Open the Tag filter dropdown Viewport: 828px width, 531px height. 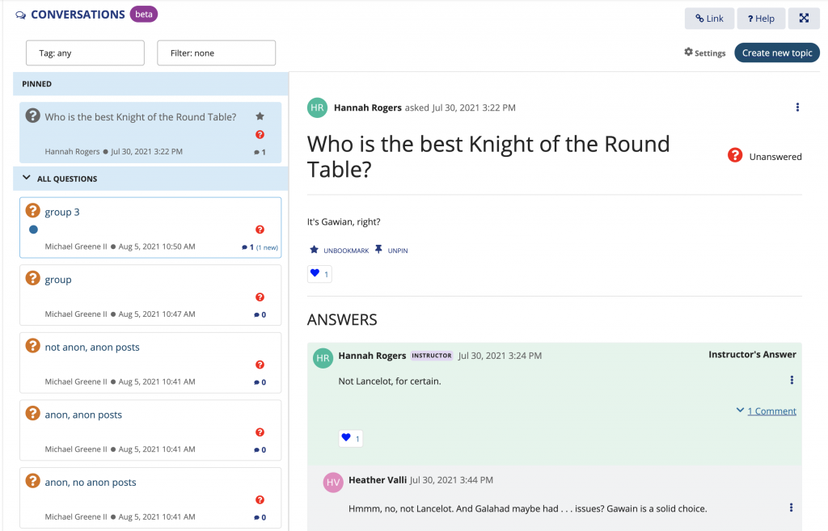pos(84,53)
